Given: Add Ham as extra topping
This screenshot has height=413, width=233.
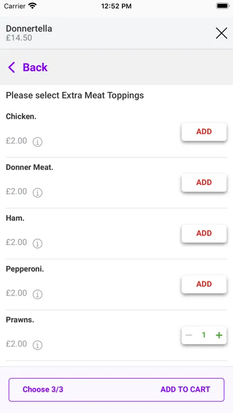Looking at the screenshot, I should [204, 233].
